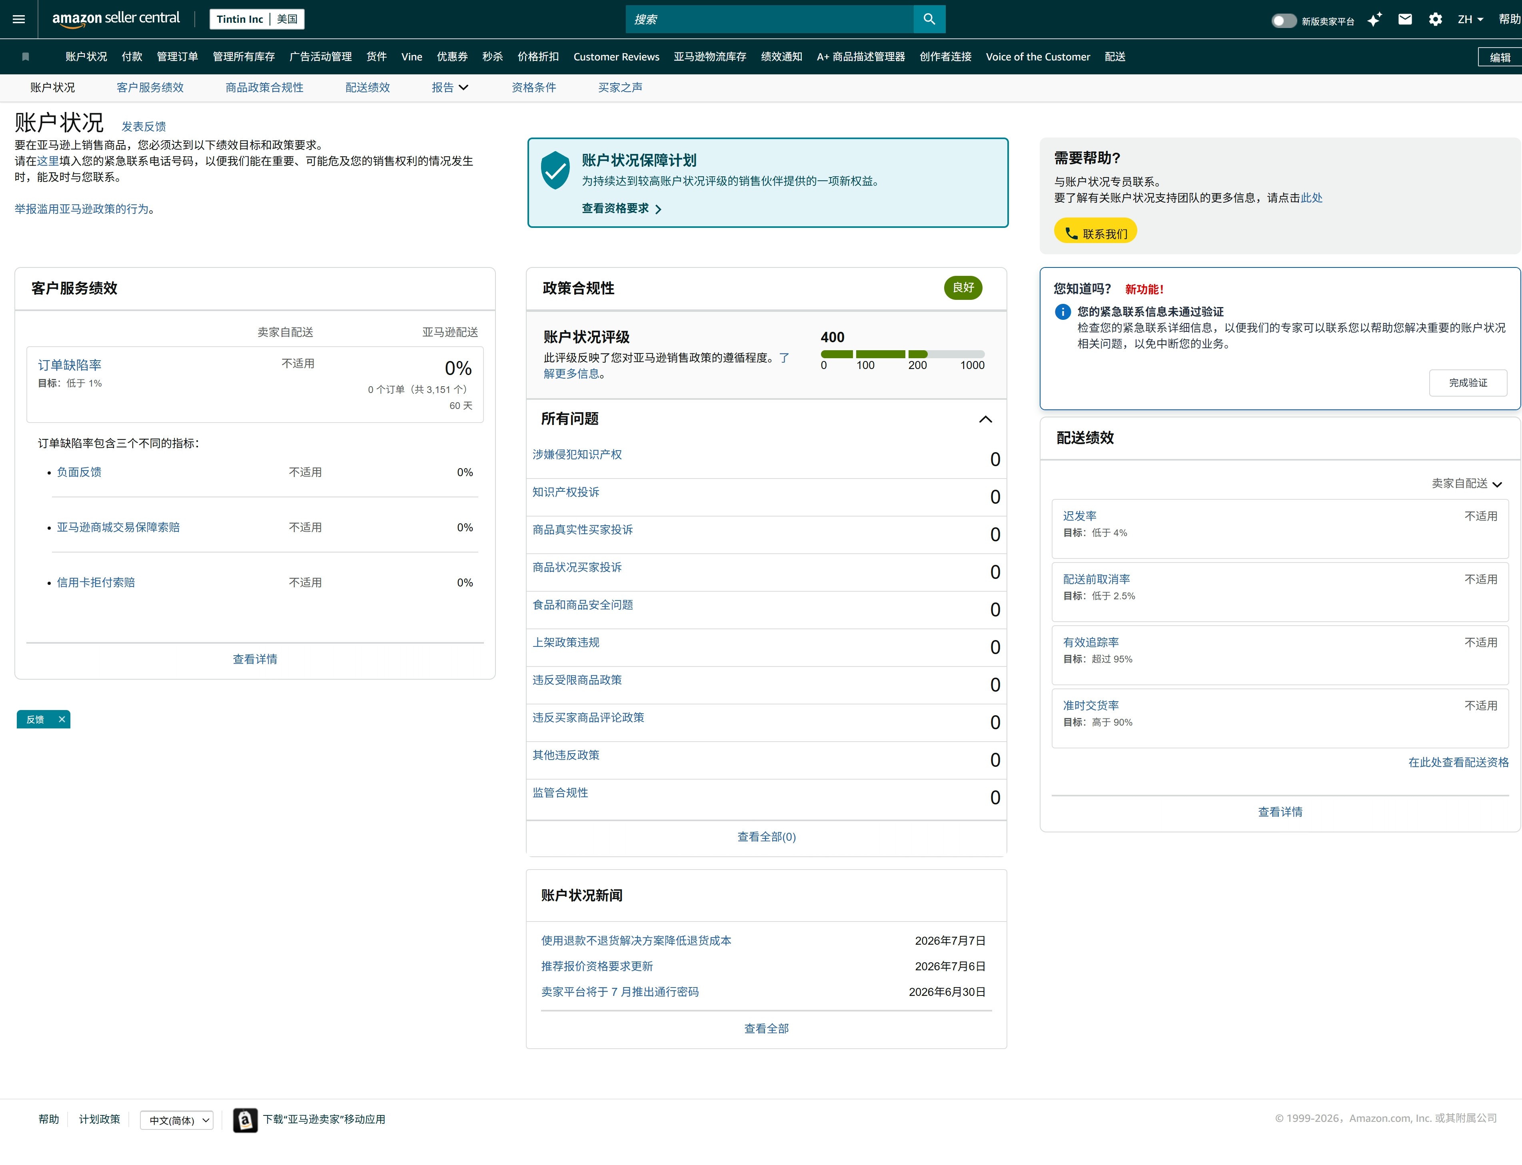Open the 负面反馈 link
1522x1165 pixels.
tap(79, 472)
